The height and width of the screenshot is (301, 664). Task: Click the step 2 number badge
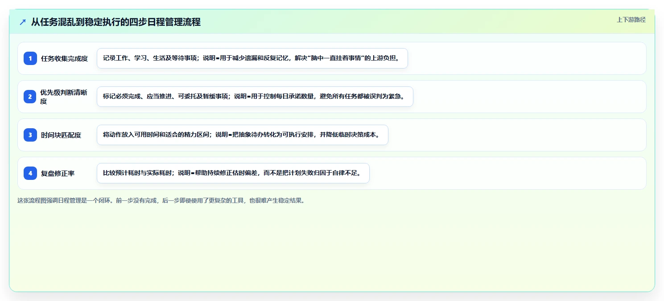(30, 97)
